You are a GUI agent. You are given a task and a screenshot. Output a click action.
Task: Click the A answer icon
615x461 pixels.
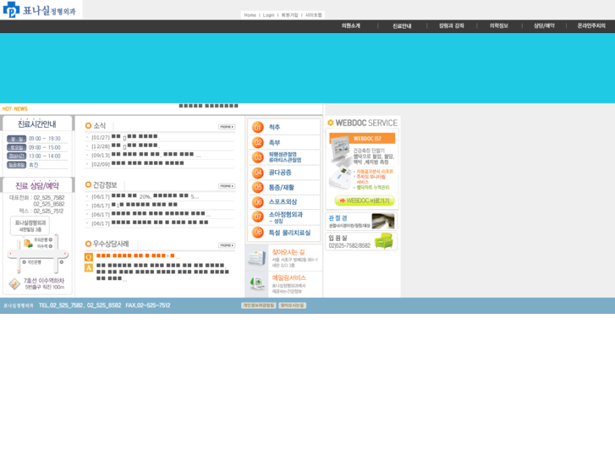pyautogui.click(x=89, y=268)
